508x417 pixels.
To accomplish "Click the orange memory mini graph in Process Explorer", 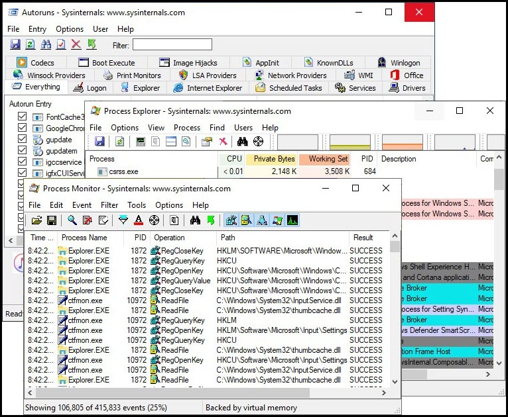I will pyautogui.click(x=403, y=142).
